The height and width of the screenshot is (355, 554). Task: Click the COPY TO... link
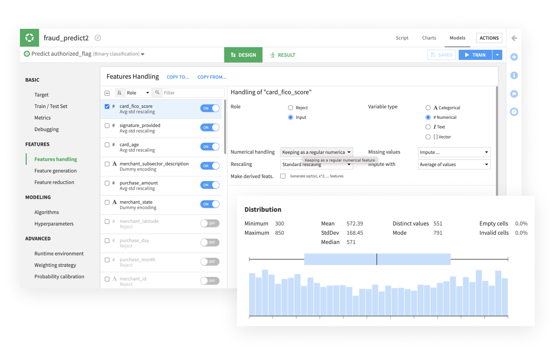coord(178,77)
